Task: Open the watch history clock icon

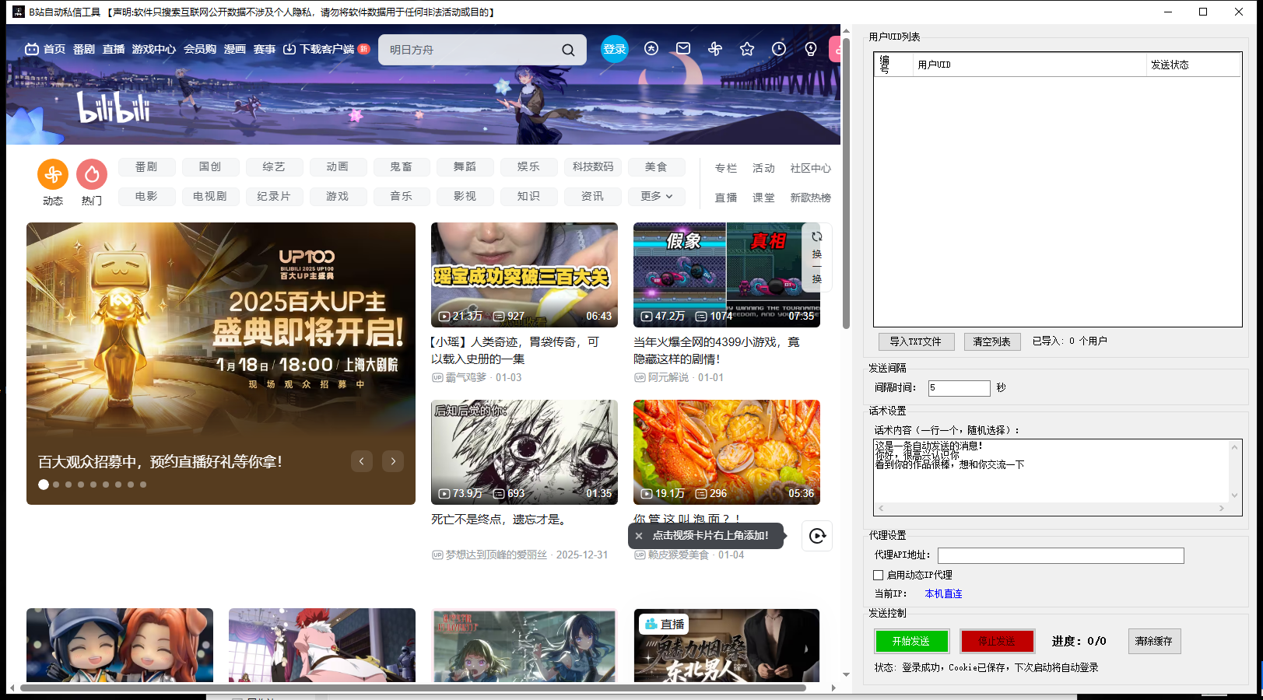Action: pyautogui.click(x=779, y=49)
